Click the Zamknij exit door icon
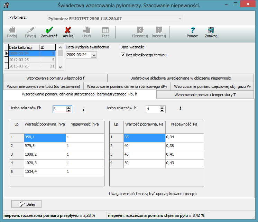258x222 pixels. click(211, 30)
